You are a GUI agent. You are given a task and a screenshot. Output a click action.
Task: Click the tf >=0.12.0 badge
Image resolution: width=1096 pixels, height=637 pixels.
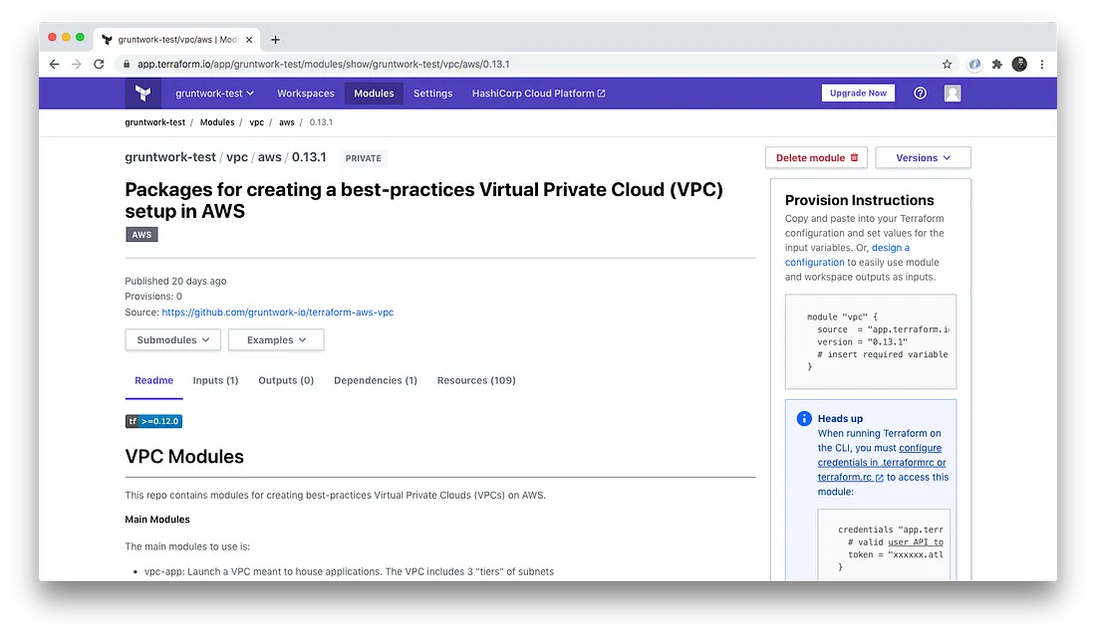click(153, 421)
